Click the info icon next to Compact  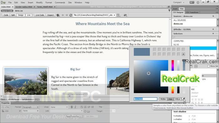[x=198, y=2]
